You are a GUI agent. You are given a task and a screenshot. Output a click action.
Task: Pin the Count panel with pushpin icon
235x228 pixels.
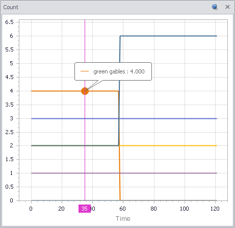(215, 7)
